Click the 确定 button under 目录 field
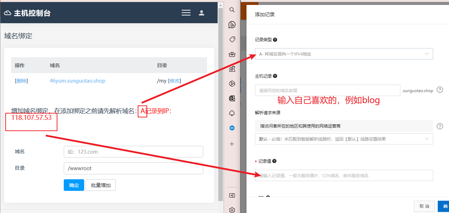This screenshot has height=213, width=449. [x=74, y=185]
